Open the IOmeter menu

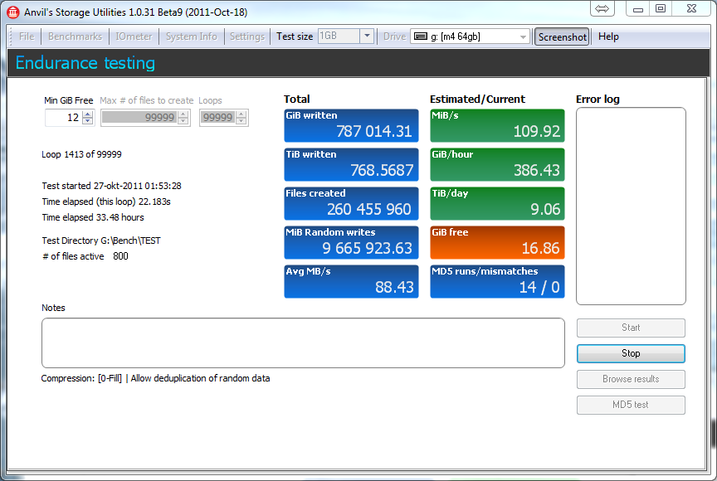click(x=134, y=36)
